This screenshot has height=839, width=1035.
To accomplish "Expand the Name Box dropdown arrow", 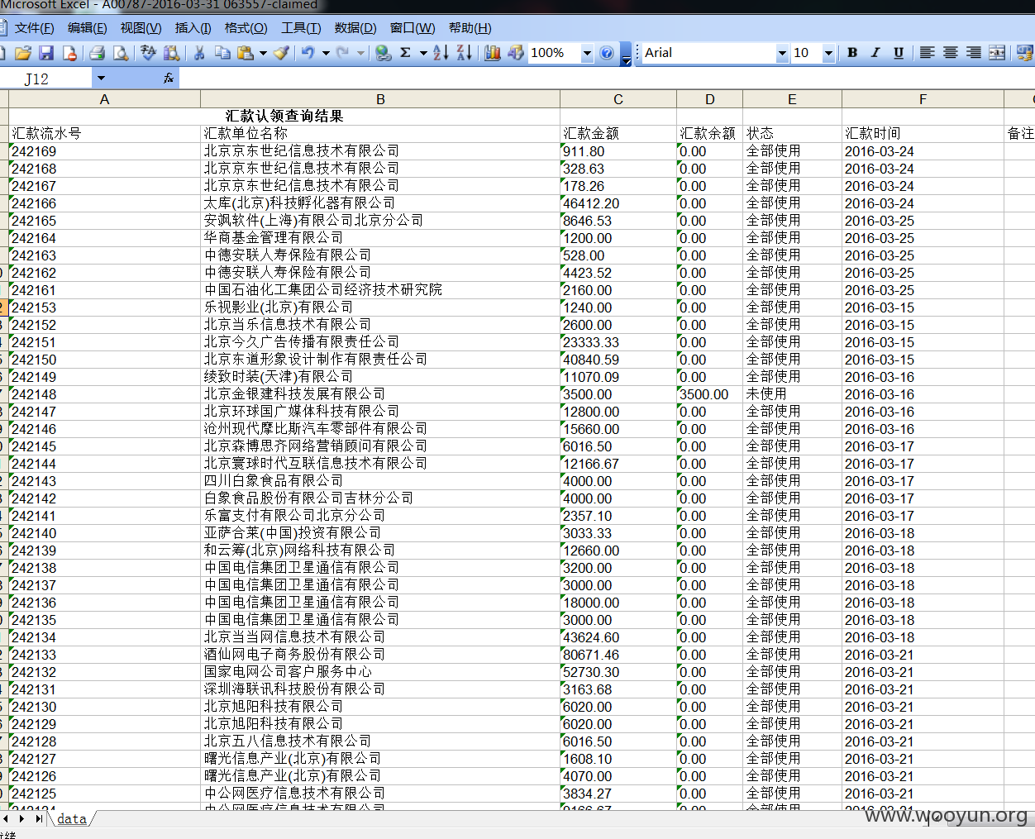I will pyautogui.click(x=101, y=79).
